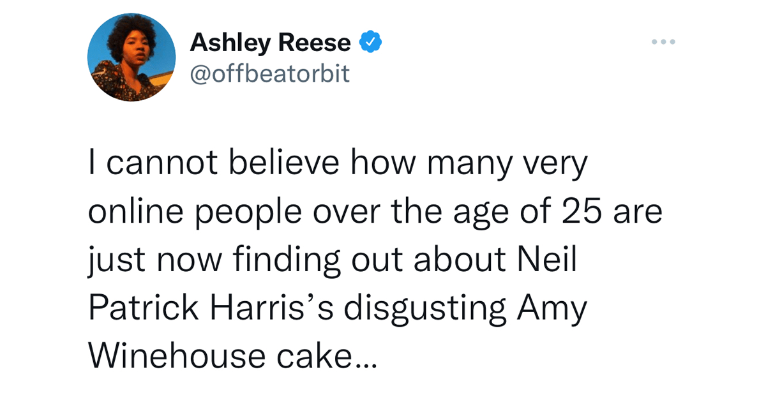The height and width of the screenshot is (402, 766).
Task: Click the word "disgusting" in the tweet
Action: pyautogui.click(x=426, y=309)
